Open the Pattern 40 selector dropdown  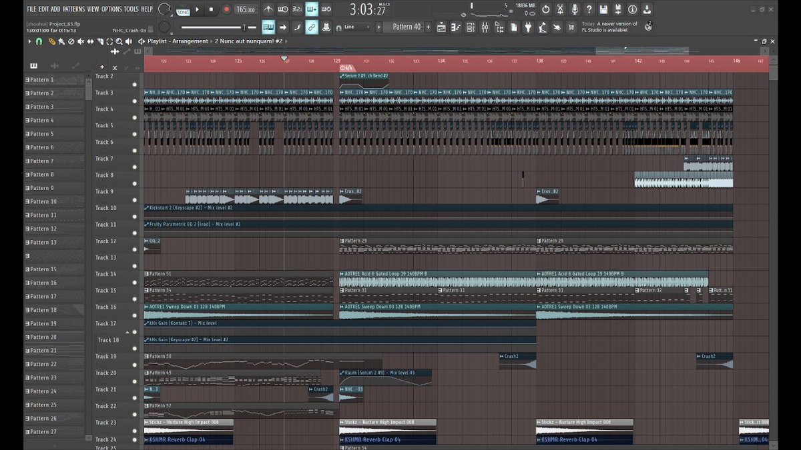[x=407, y=27]
